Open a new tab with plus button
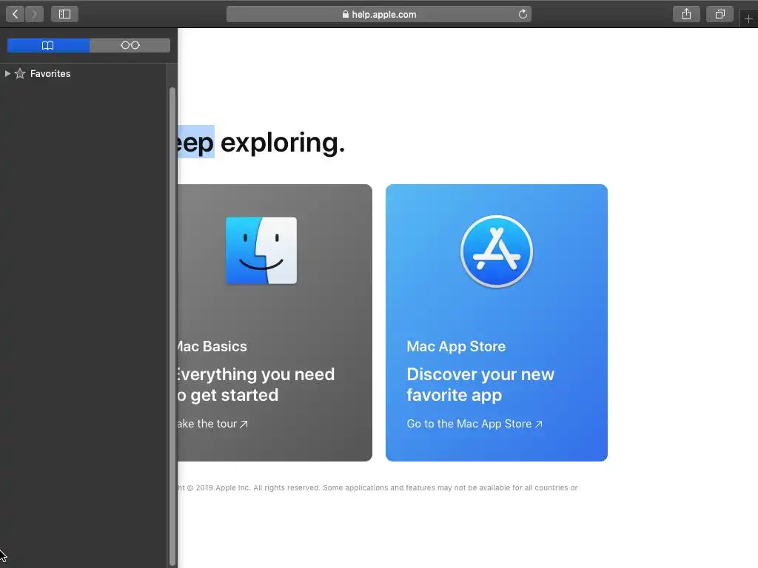 [748, 19]
